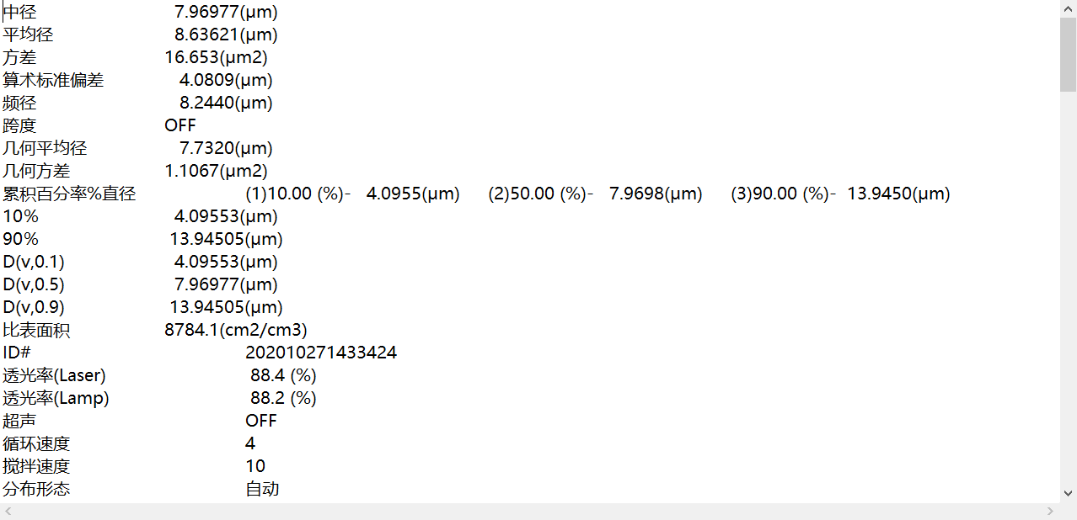Click the ID# value 202010271433424
Viewport: 1077px width, 520px height.
pos(321,353)
